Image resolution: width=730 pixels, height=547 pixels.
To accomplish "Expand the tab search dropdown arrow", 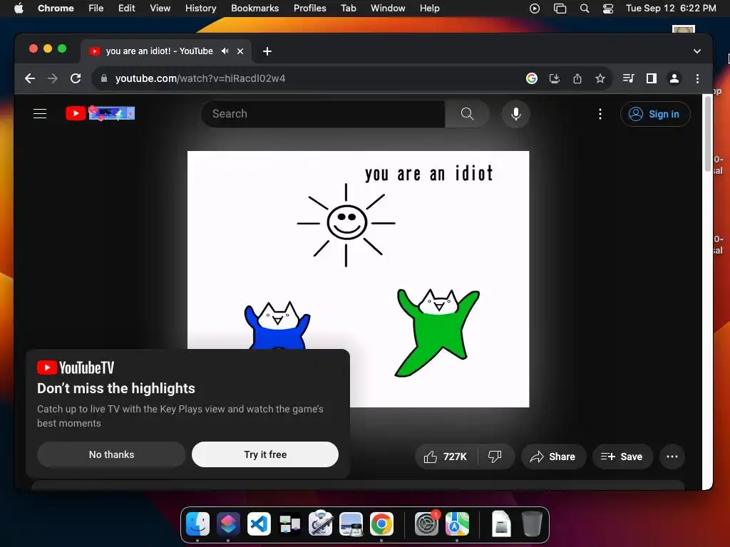I will click(x=697, y=51).
